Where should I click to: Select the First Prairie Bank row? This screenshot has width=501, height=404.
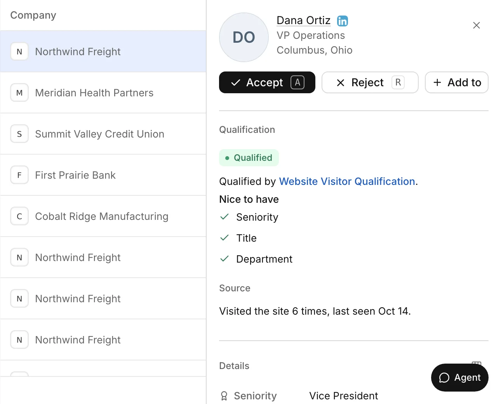pyautogui.click(x=103, y=175)
